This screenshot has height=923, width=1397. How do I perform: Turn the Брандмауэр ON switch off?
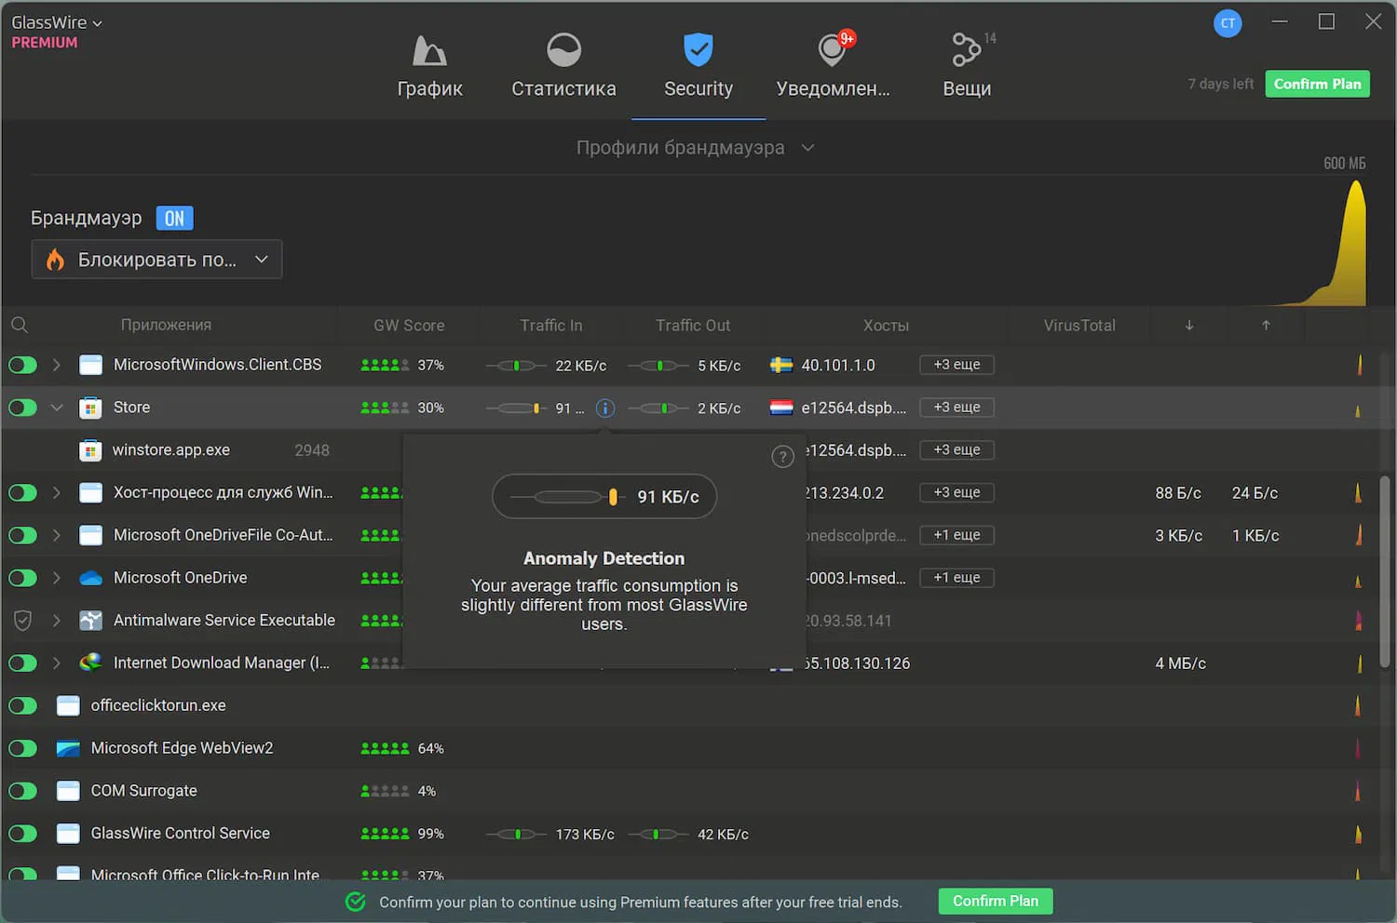[174, 218]
